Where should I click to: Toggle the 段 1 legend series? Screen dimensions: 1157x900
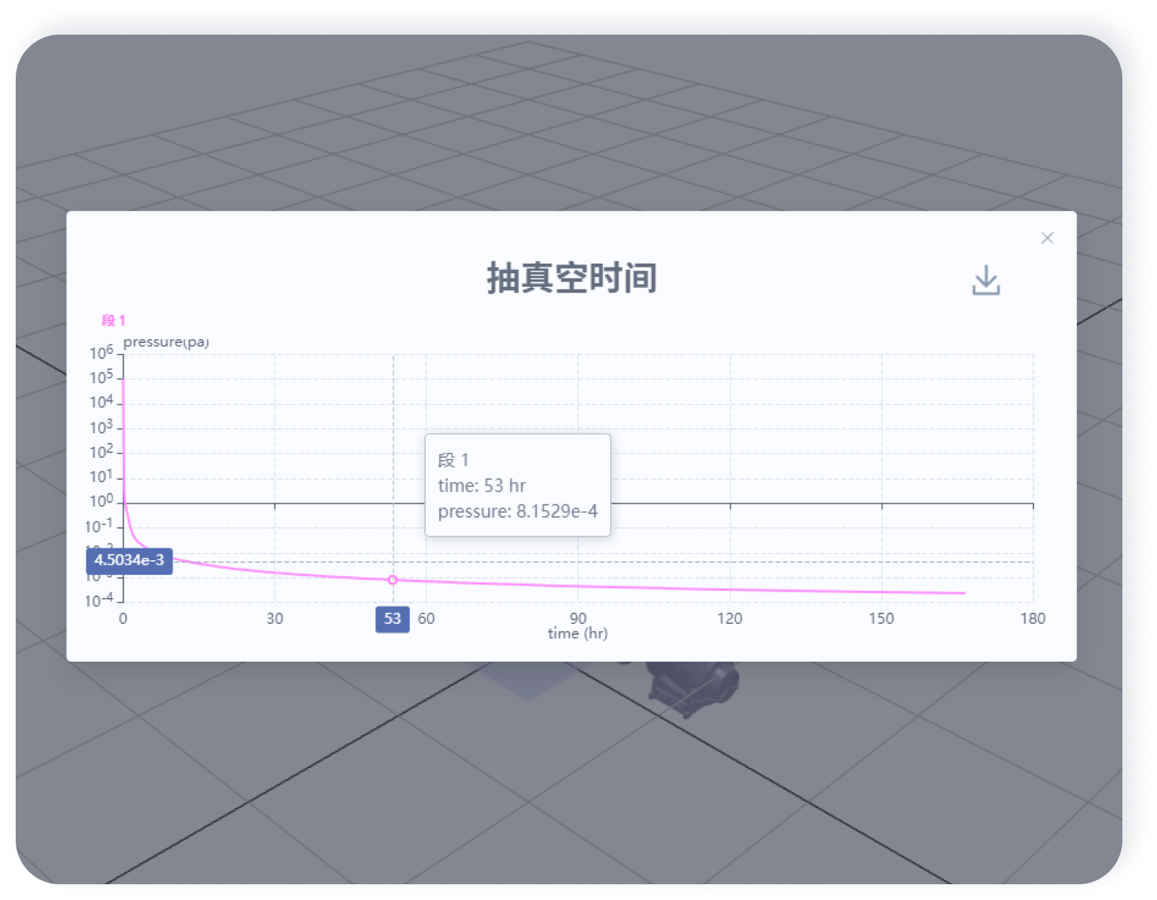(x=113, y=320)
